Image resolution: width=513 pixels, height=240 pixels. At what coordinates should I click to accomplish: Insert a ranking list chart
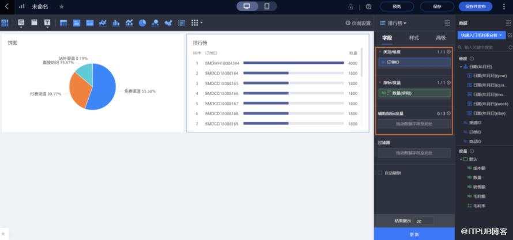tap(182, 23)
